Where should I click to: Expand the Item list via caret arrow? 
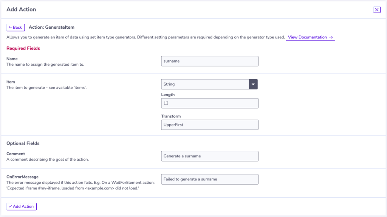tap(253, 84)
